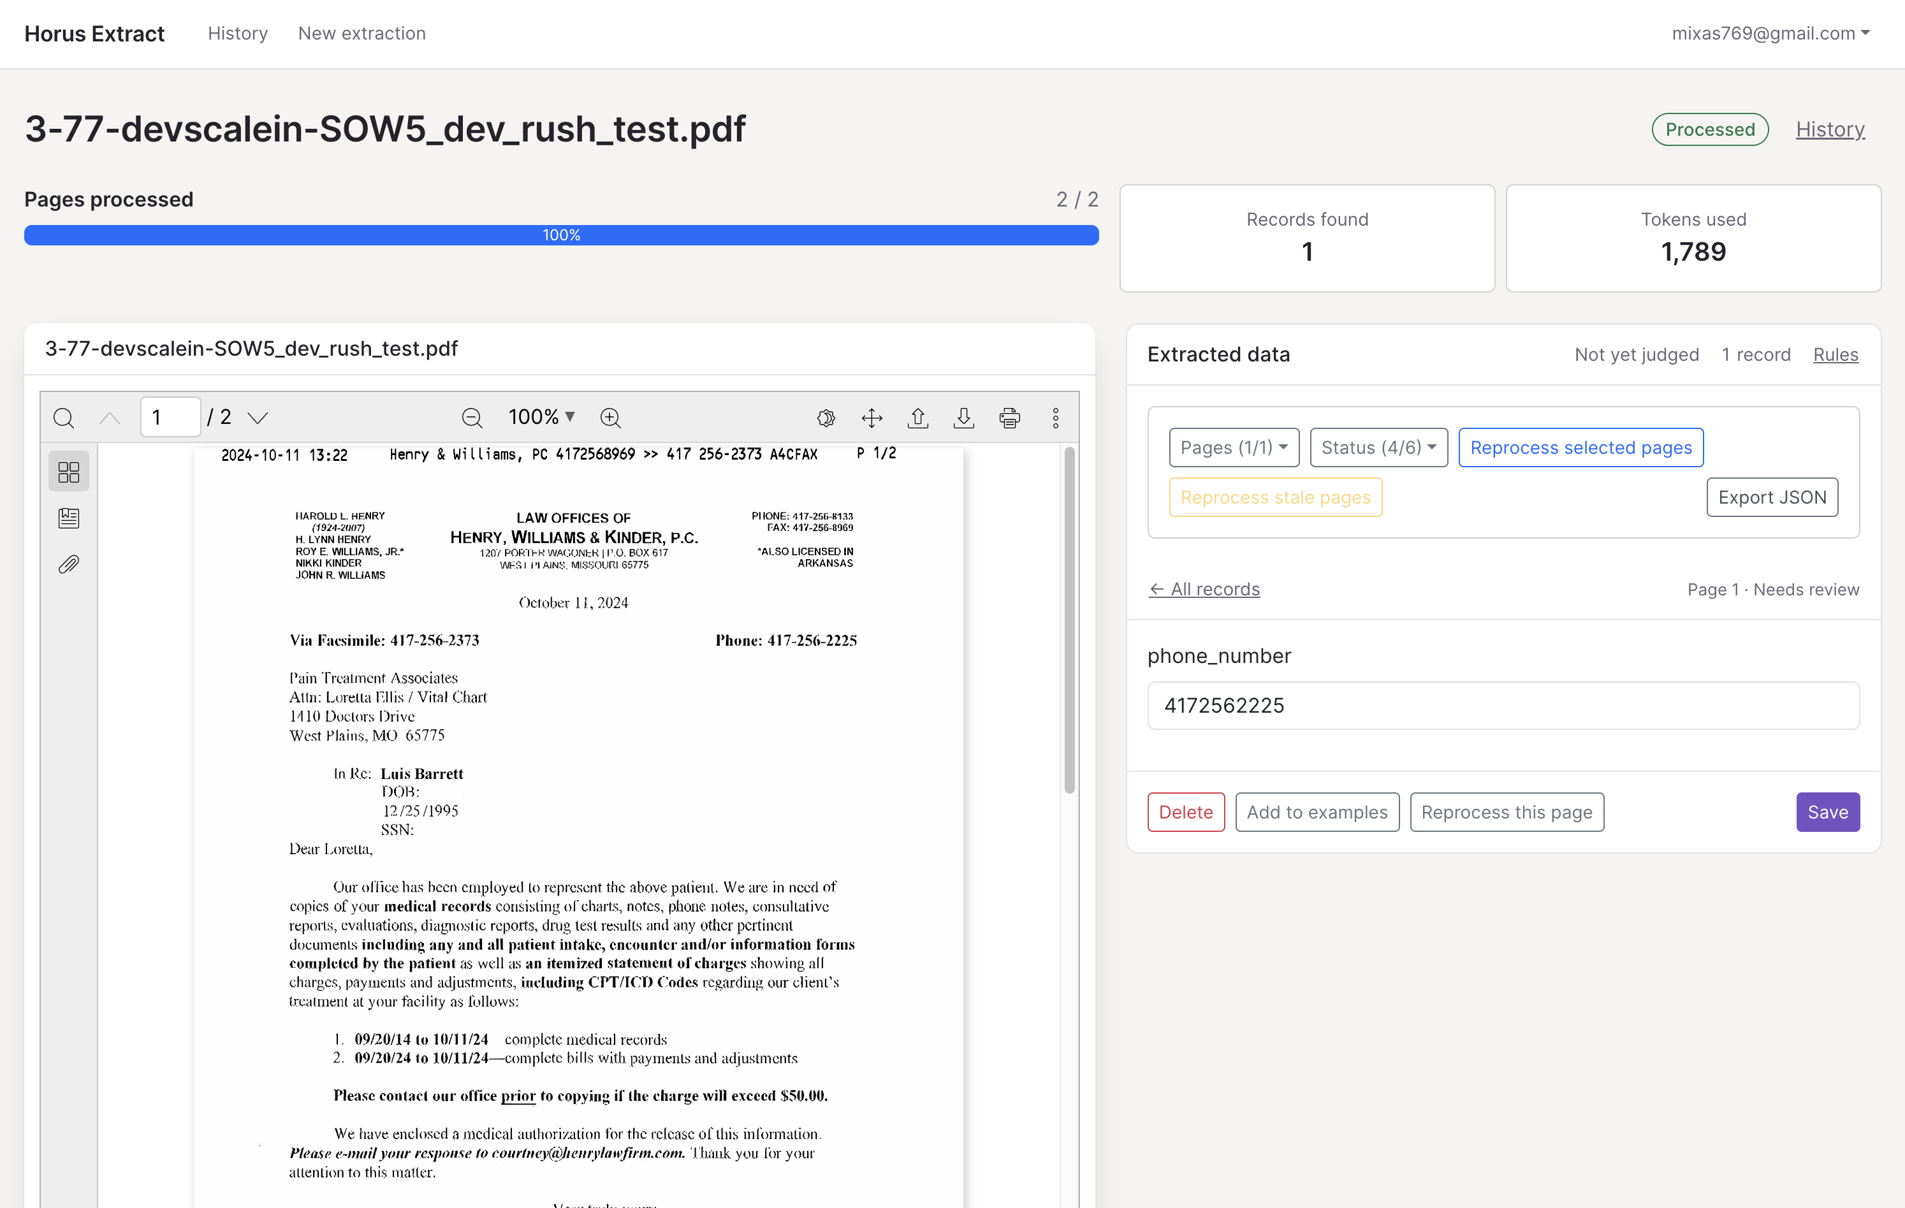Open mixas769@gmail.com account menu
This screenshot has height=1208, width=1905.
click(1770, 33)
